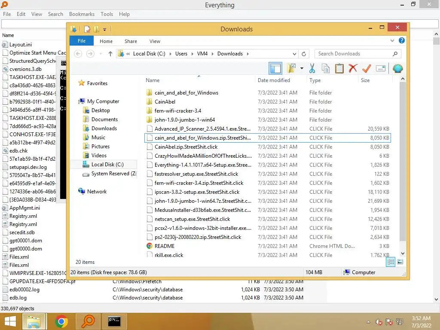Screen dimensions: 440x330
Task: Click the Copy icon in Downloads toolbar
Action: click(326, 68)
